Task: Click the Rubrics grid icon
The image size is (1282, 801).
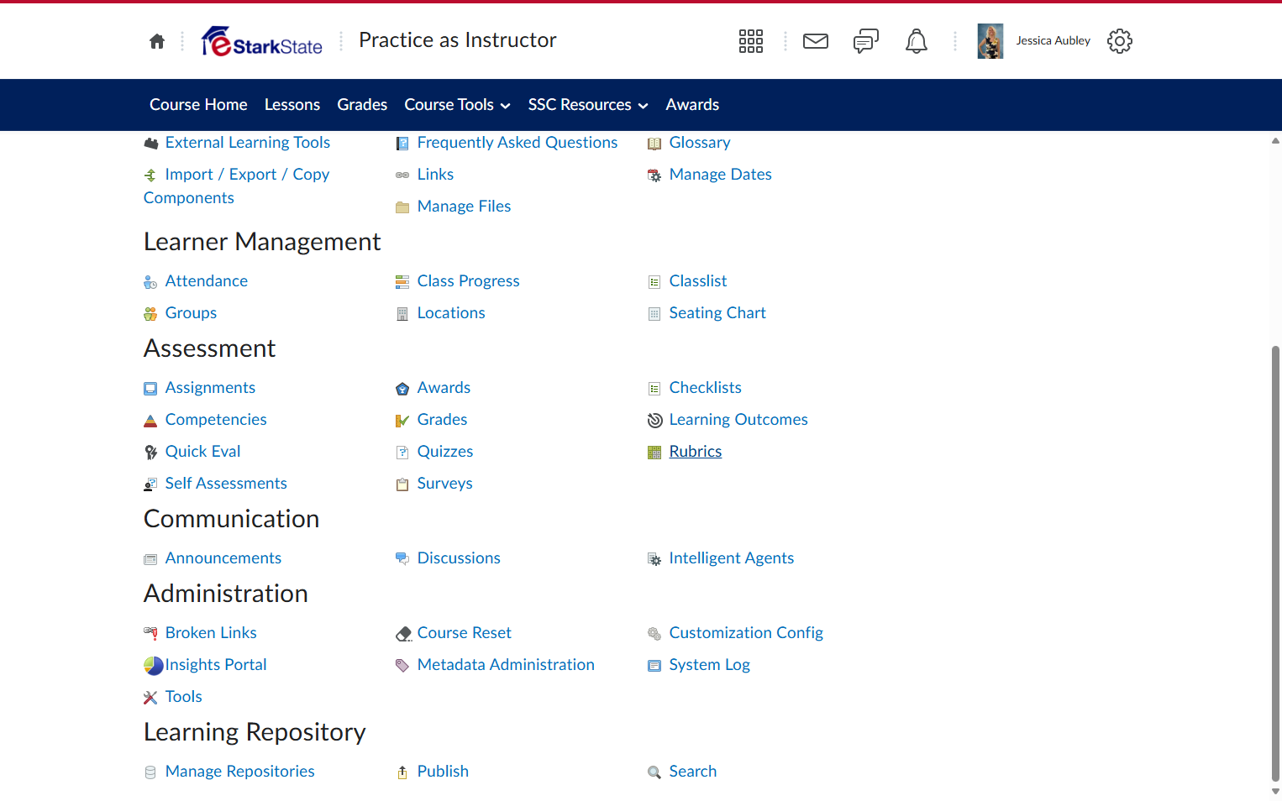Action: pos(654,453)
